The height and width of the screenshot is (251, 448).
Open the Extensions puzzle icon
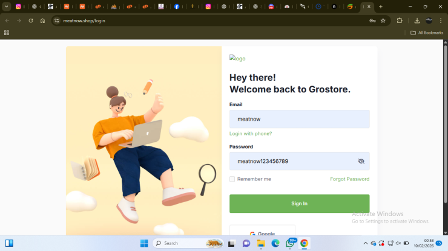400,21
